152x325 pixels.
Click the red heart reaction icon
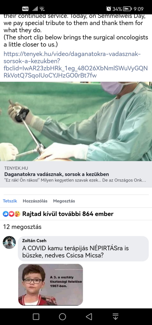click(x=12, y=214)
